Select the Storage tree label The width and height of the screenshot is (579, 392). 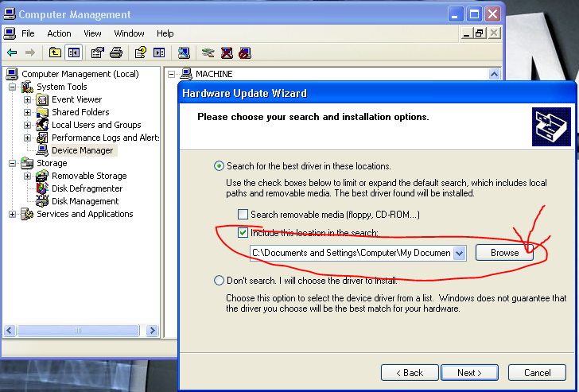click(52, 163)
